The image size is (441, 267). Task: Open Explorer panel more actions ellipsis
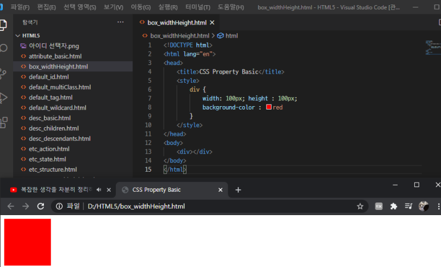(120, 22)
